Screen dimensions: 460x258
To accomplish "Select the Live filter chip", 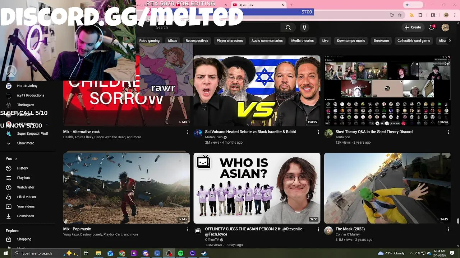I will tap(325, 40).
